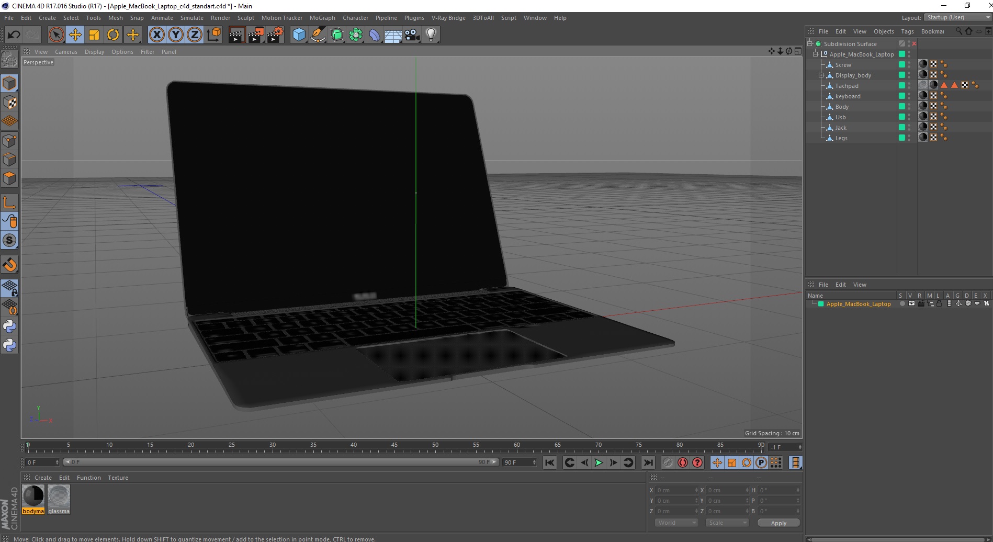Toggle coordinate system icon
993x542 pixels.
click(213, 35)
